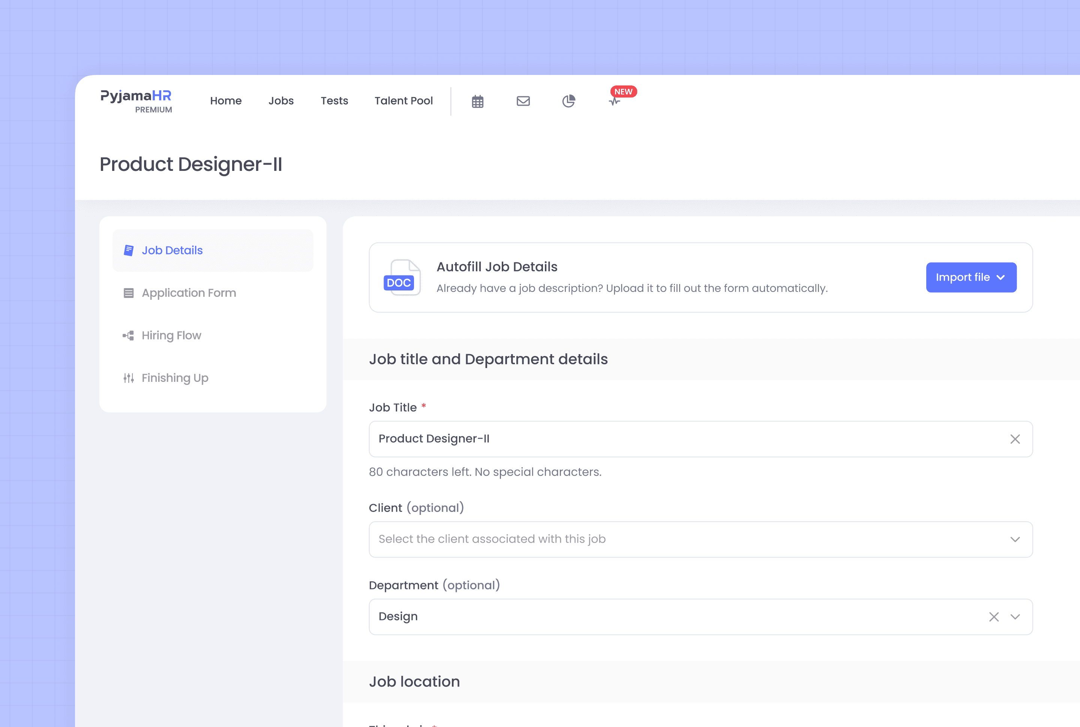Open the Client selection dropdown

pos(700,539)
